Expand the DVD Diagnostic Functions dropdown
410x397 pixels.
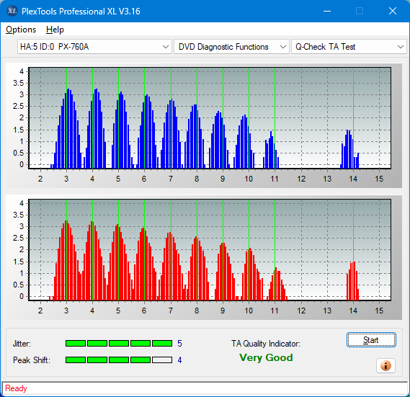pos(231,47)
